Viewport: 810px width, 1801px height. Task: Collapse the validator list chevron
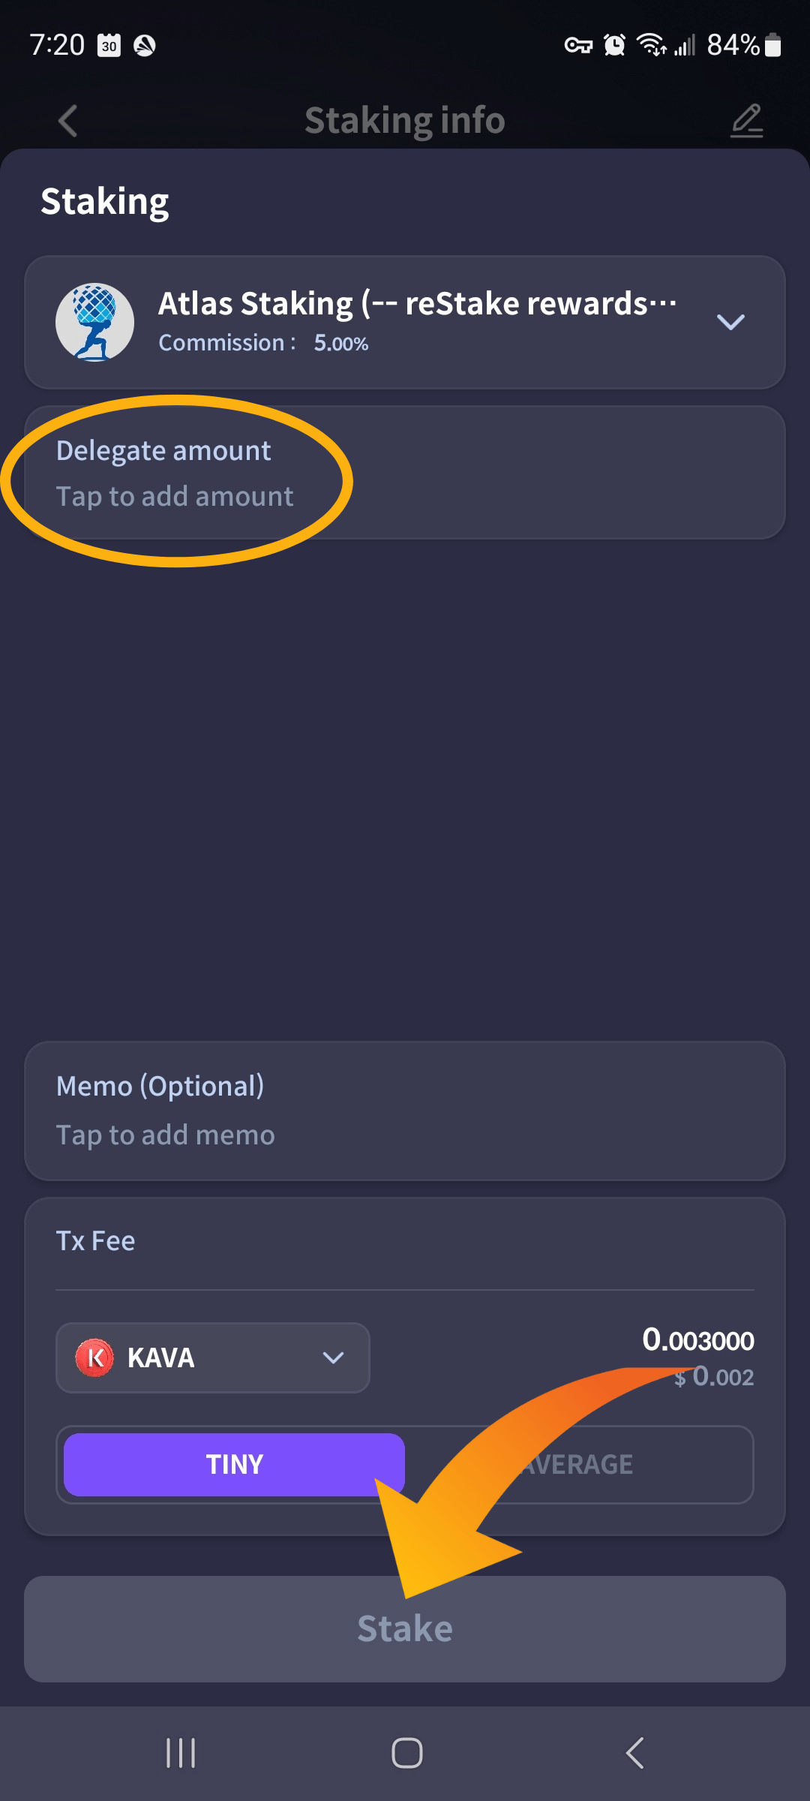(730, 324)
